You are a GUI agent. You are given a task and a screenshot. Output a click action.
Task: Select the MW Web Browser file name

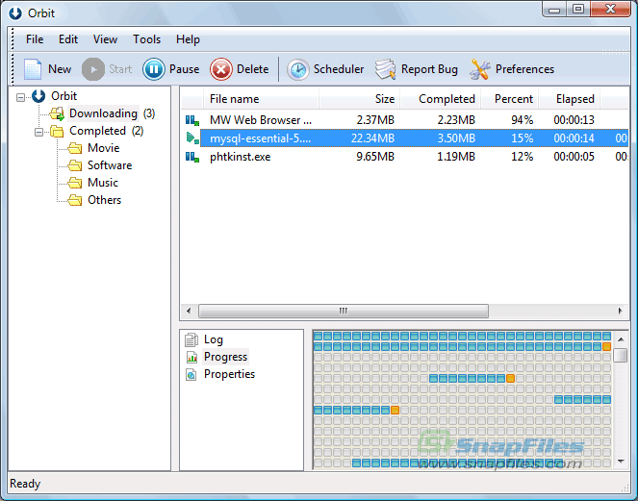coord(261,120)
